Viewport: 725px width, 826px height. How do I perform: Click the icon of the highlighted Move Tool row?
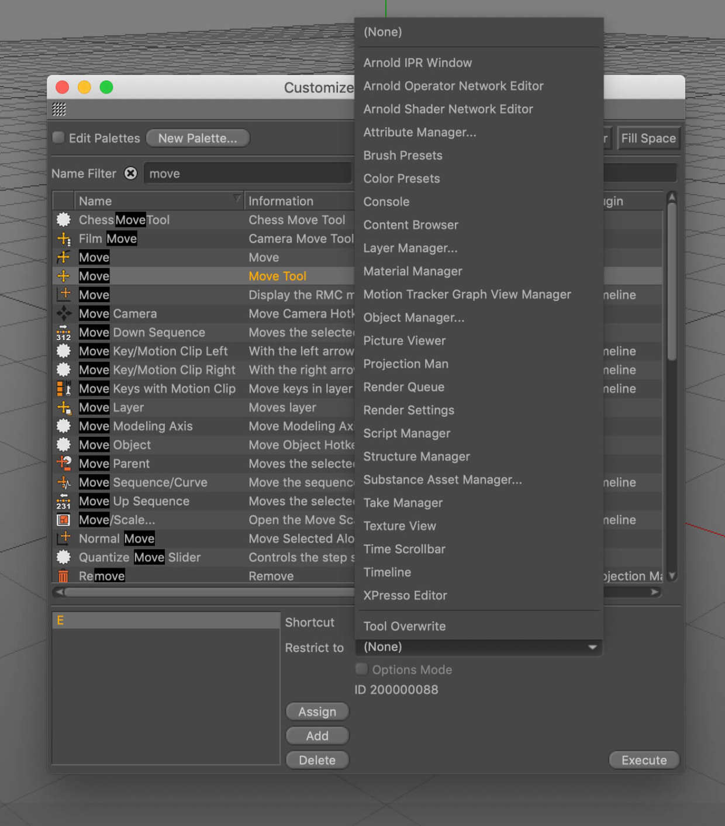[x=63, y=276]
